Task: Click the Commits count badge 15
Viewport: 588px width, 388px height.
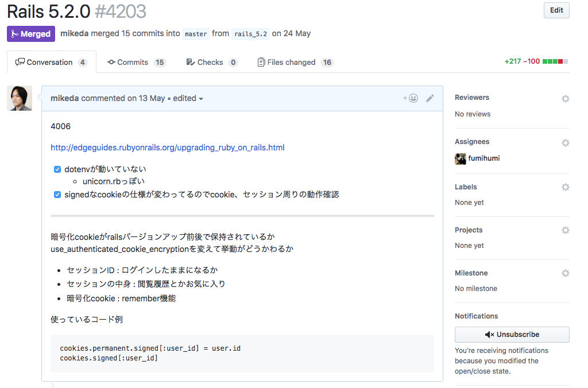Action: pyautogui.click(x=160, y=62)
